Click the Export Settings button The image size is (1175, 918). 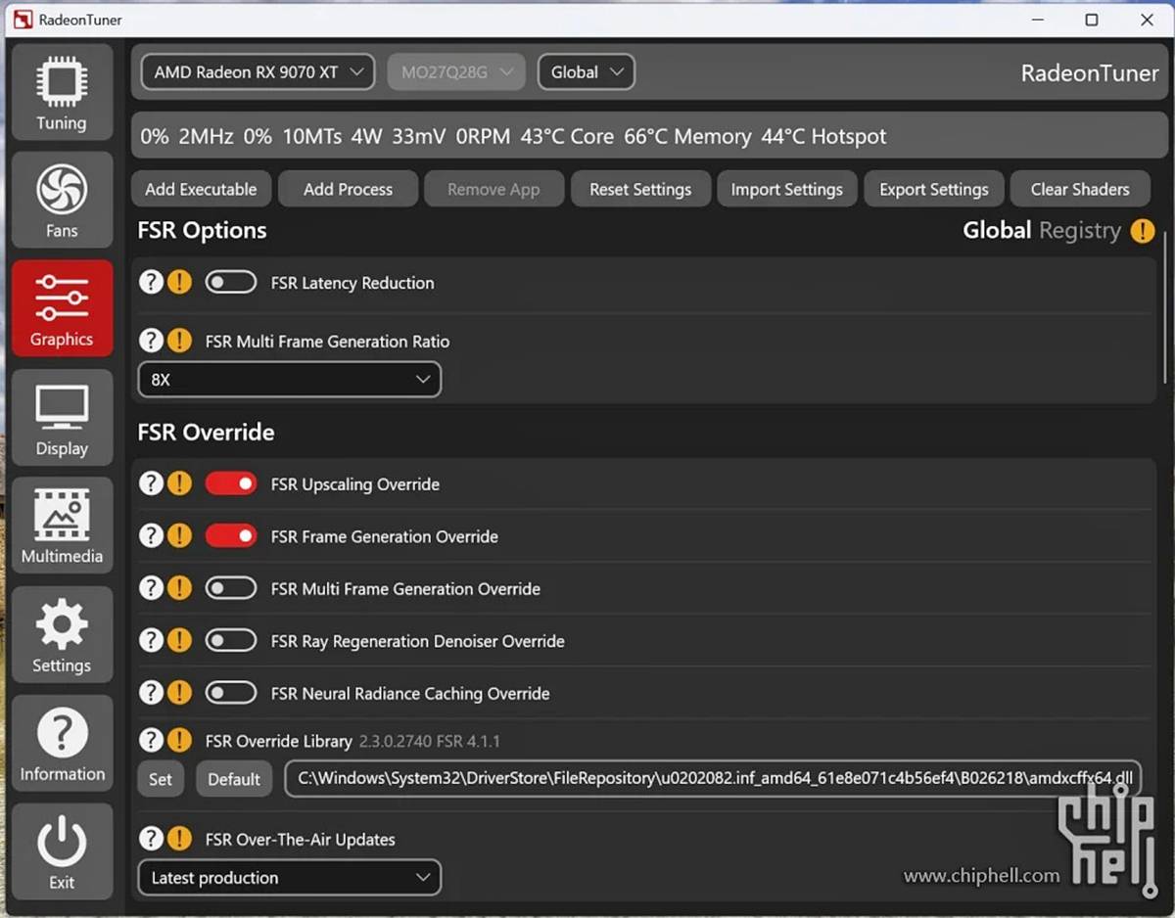click(x=933, y=190)
